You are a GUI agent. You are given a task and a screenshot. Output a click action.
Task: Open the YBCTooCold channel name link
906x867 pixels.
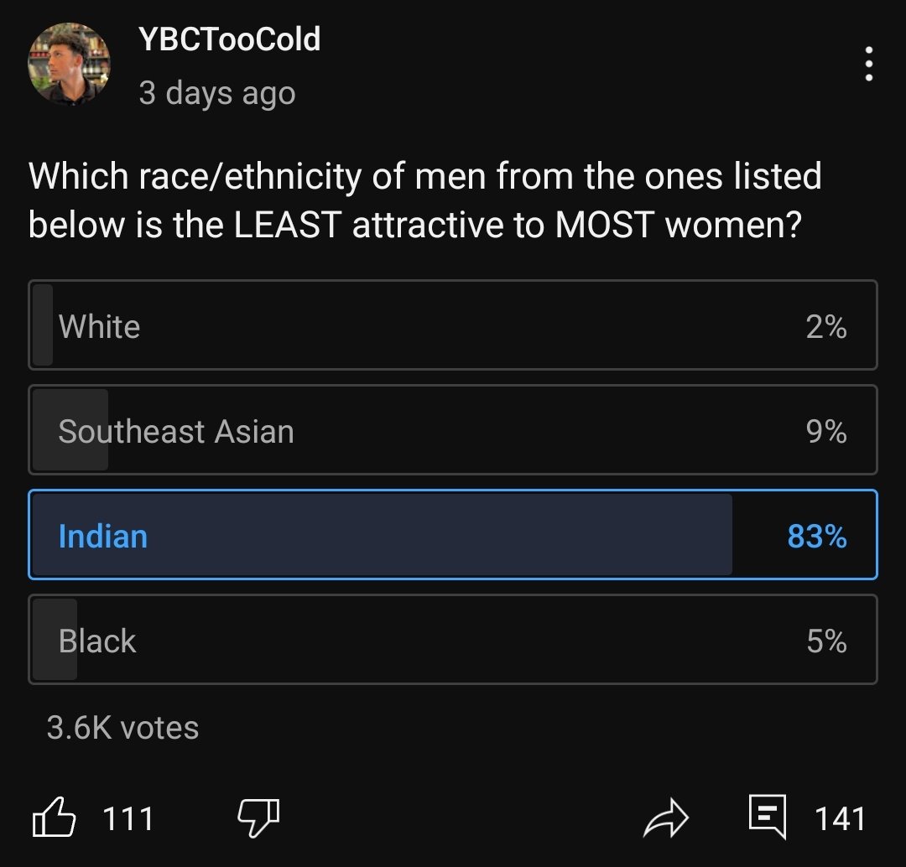pyautogui.click(x=229, y=39)
